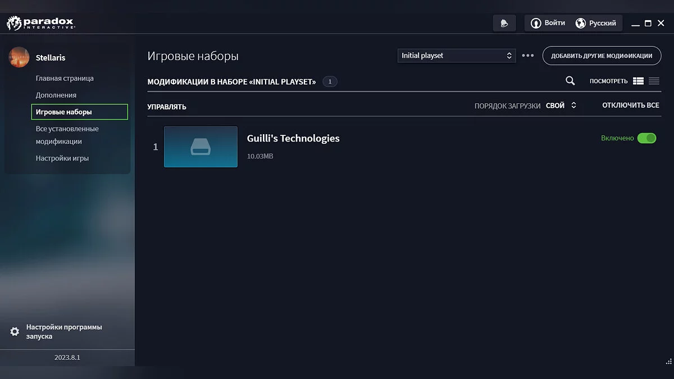Open Главная страница in the sidebar
The width and height of the screenshot is (674, 379).
coord(65,78)
